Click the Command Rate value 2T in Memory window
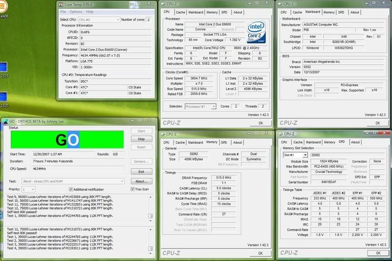 click(x=224, y=214)
